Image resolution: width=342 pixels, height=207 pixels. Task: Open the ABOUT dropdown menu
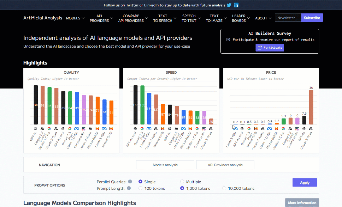263,18
